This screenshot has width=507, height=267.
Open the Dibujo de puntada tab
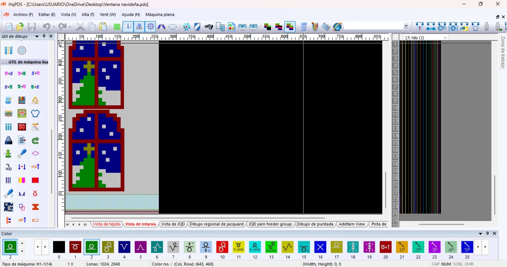pos(315,224)
